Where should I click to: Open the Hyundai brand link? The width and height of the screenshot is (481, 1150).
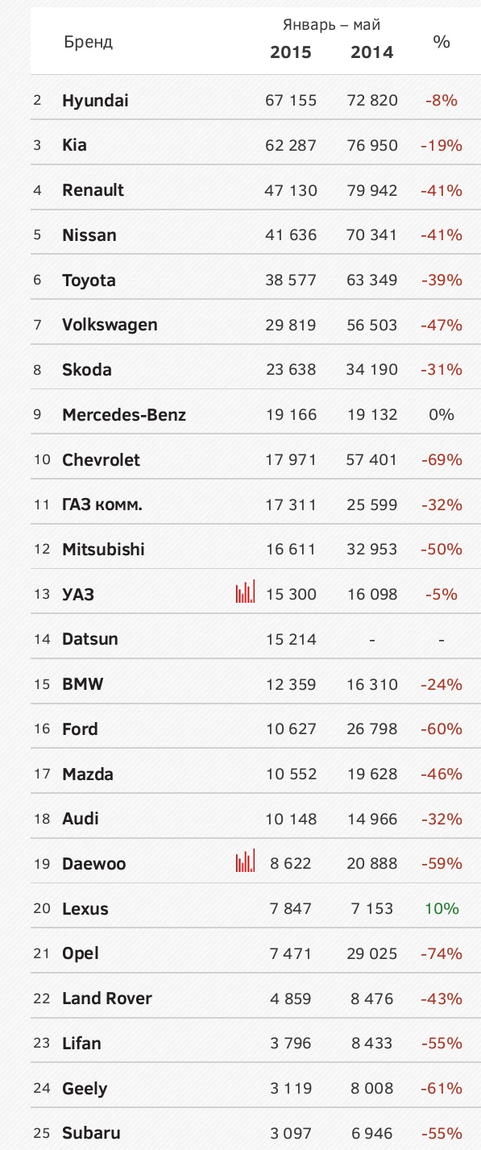coord(95,101)
